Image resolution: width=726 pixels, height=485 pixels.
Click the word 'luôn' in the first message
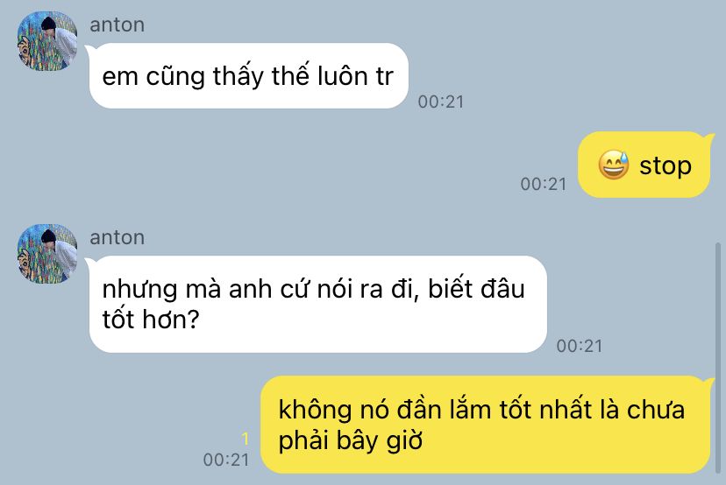(342, 76)
